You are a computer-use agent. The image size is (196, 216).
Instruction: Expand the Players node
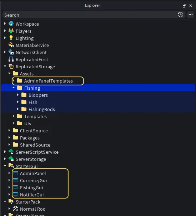pos(5,31)
